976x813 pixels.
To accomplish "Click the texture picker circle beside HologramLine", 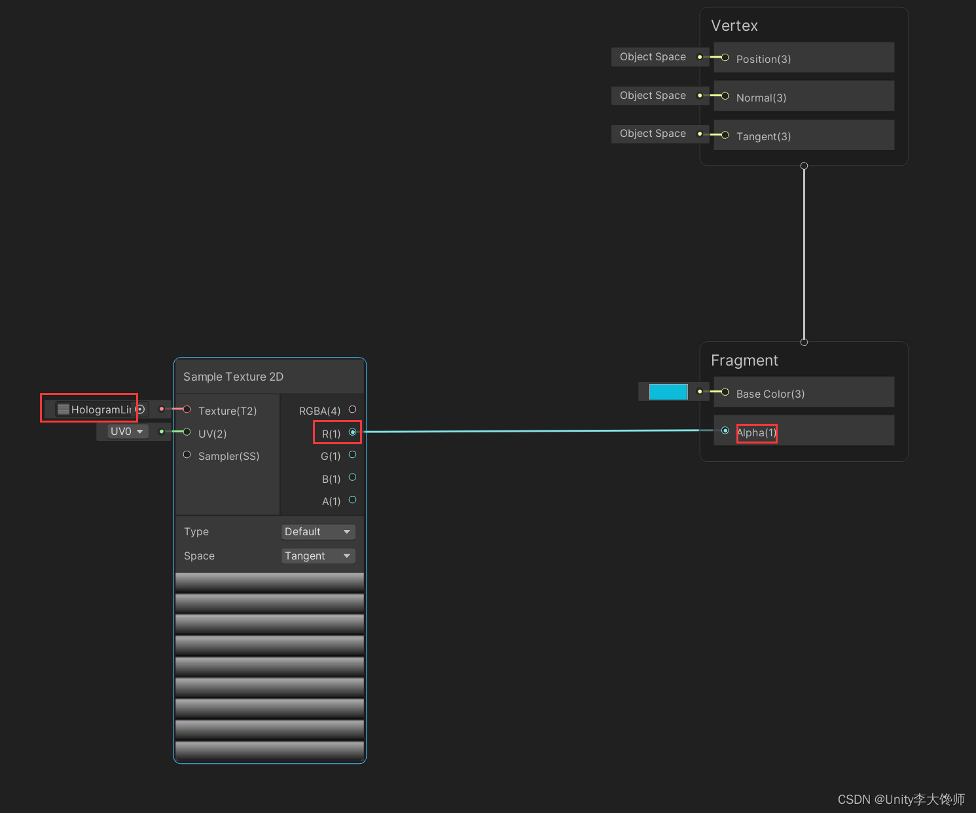I will click(x=140, y=409).
